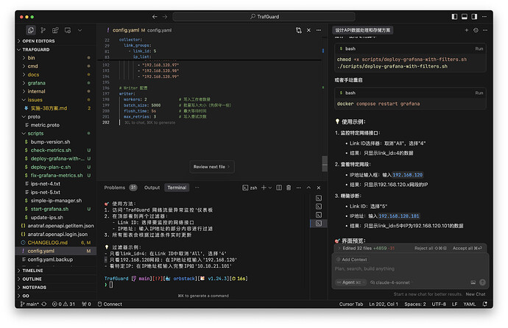Click Review next file button
The width and height of the screenshot is (508, 328).
click(212, 167)
